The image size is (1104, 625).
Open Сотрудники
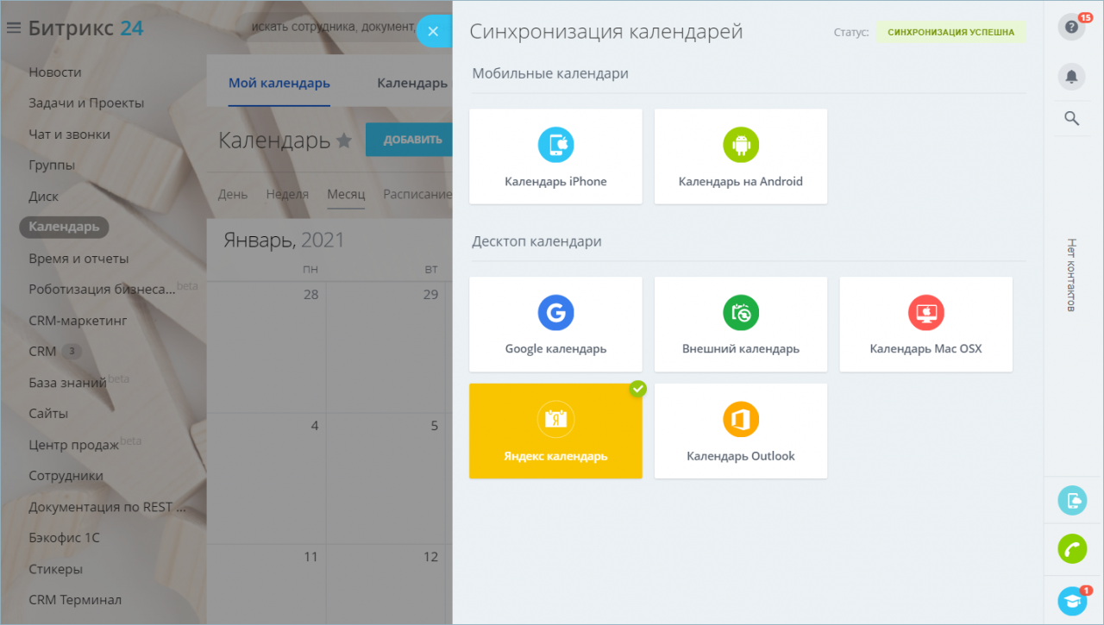[x=66, y=476]
